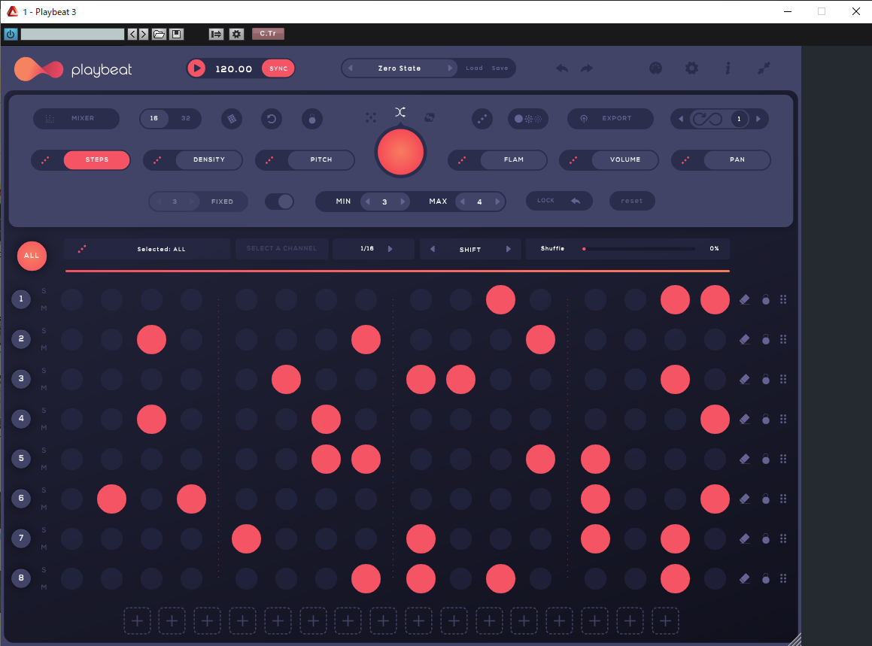Open the settings gear in Playbeat header
The width and height of the screenshot is (872, 646).
[691, 68]
